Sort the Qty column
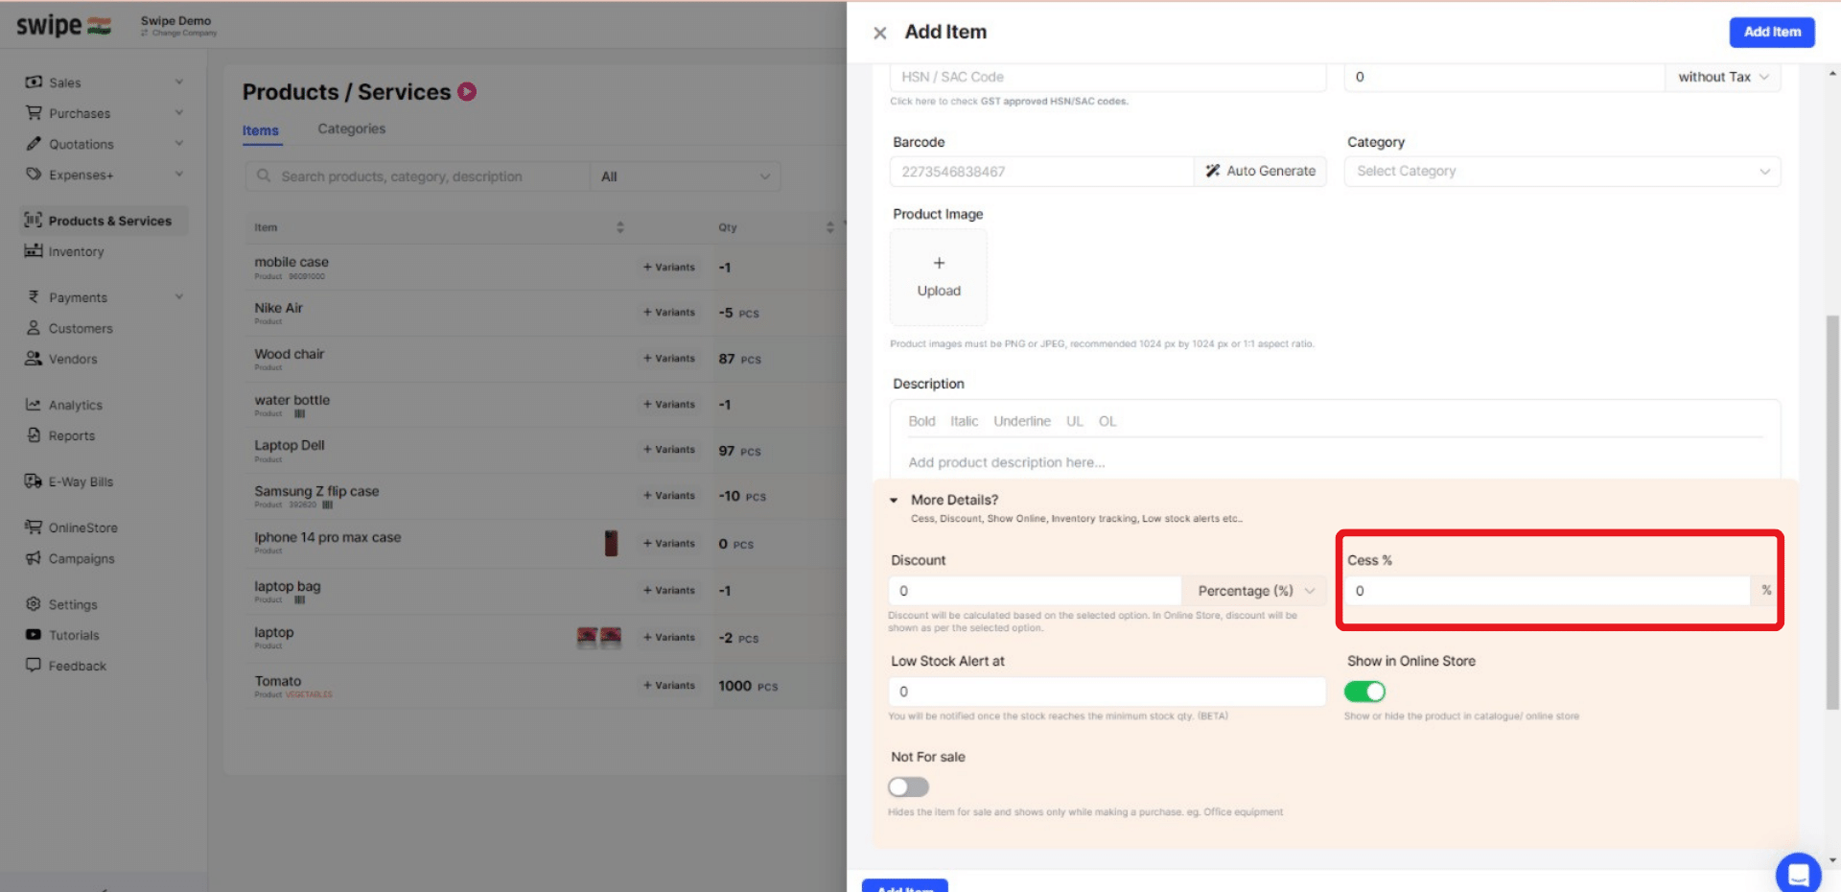 [830, 227]
